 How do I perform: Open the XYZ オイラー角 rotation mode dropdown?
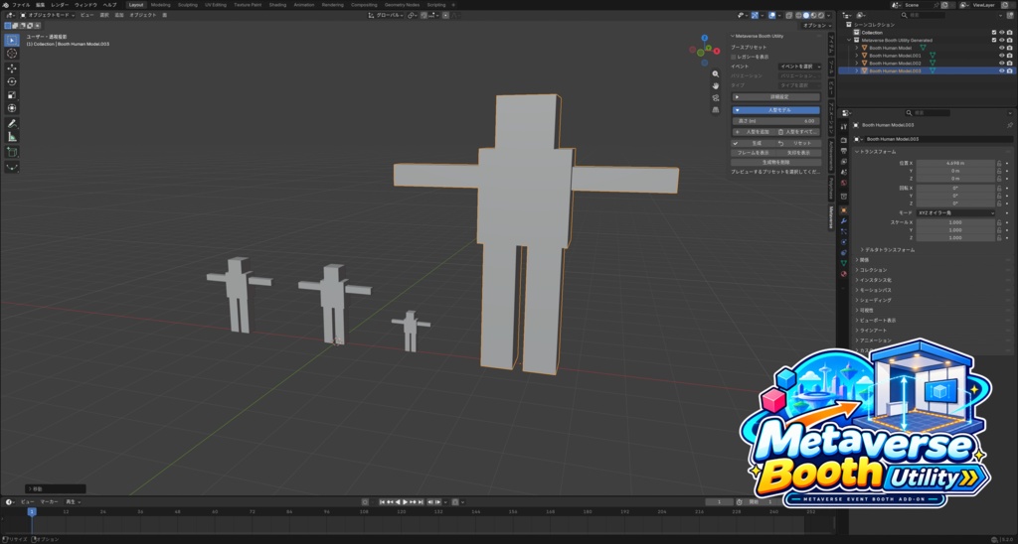click(x=955, y=212)
